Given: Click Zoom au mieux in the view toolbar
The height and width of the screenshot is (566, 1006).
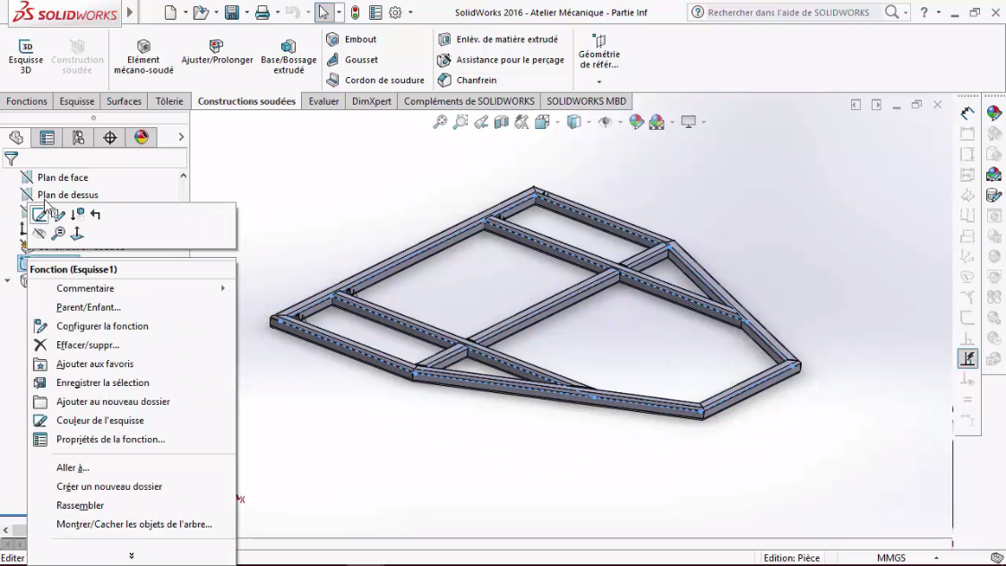Looking at the screenshot, I should pyautogui.click(x=439, y=121).
